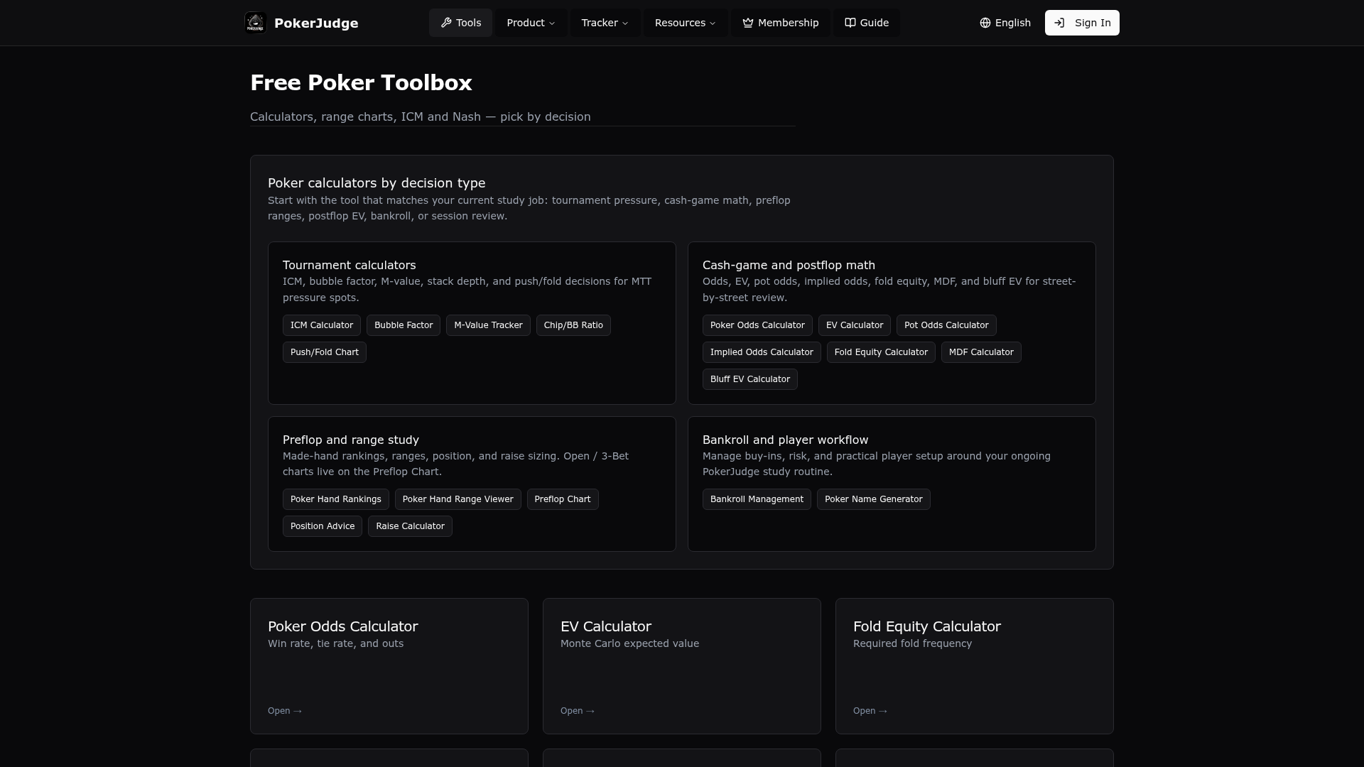Click the Fold Equity Calculator card title
Image resolution: width=1364 pixels, height=767 pixels.
tap(927, 626)
